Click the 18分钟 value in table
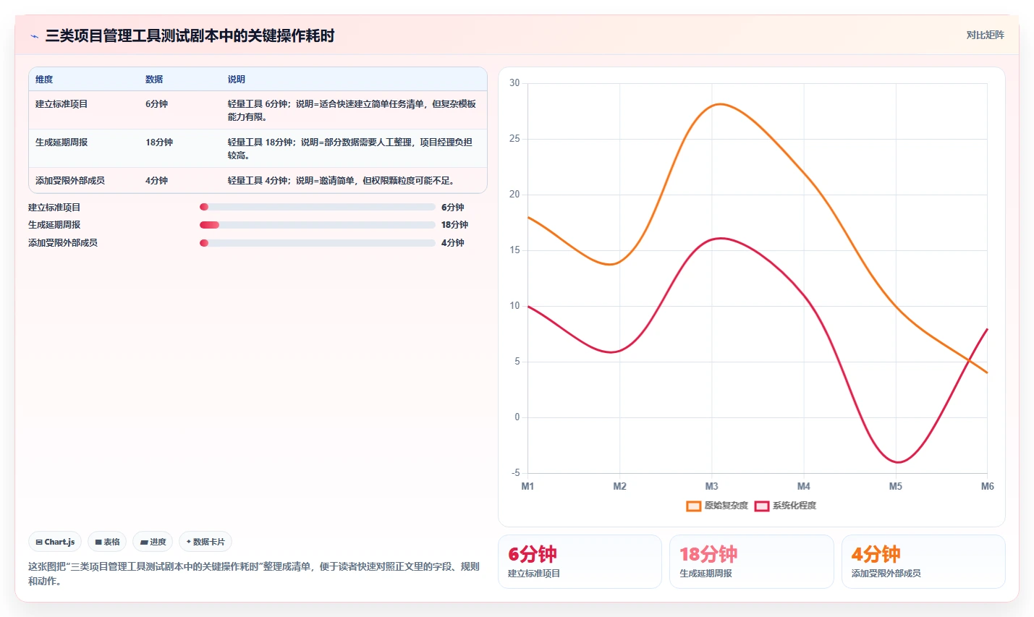 [159, 142]
